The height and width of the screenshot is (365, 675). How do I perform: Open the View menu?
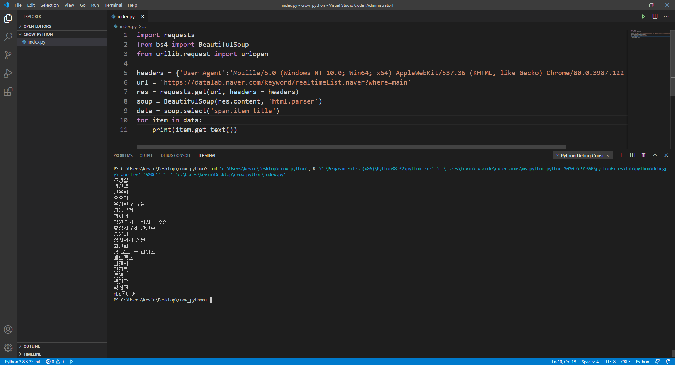(x=69, y=5)
